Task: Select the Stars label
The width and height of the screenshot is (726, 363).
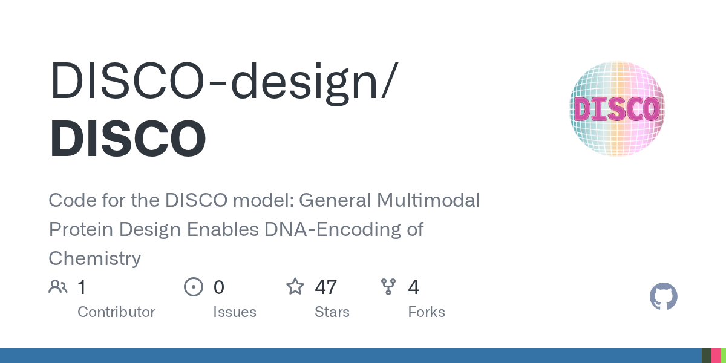Action: tap(332, 312)
